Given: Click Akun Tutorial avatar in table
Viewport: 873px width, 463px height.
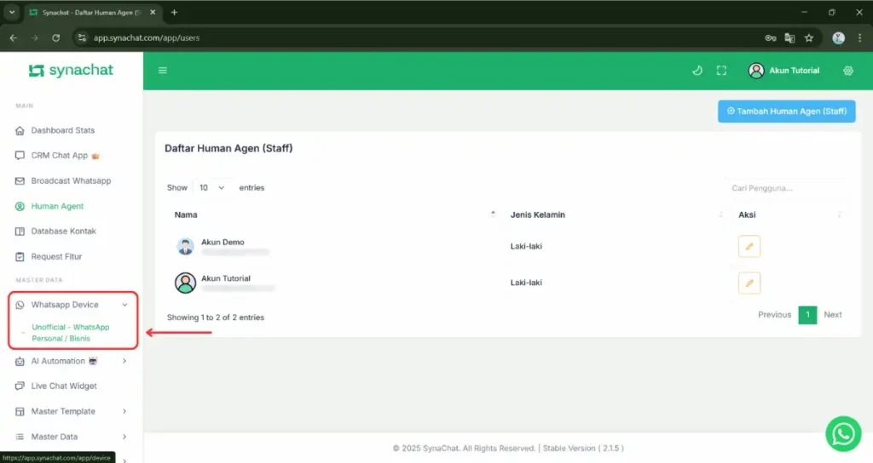Looking at the screenshot, I should coord(185,283).
